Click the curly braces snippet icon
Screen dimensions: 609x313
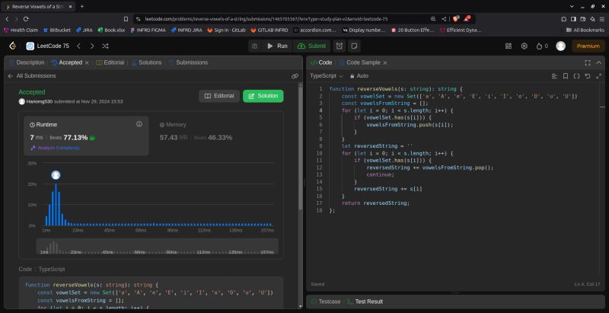tap(577, 76)
